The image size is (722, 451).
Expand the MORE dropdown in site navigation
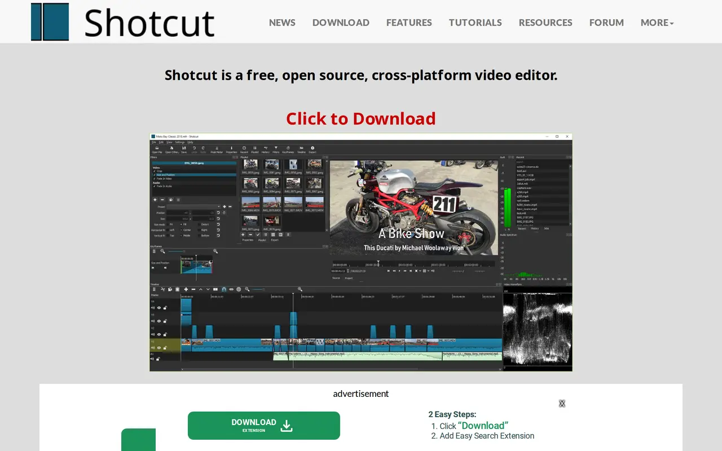(657, 23)
